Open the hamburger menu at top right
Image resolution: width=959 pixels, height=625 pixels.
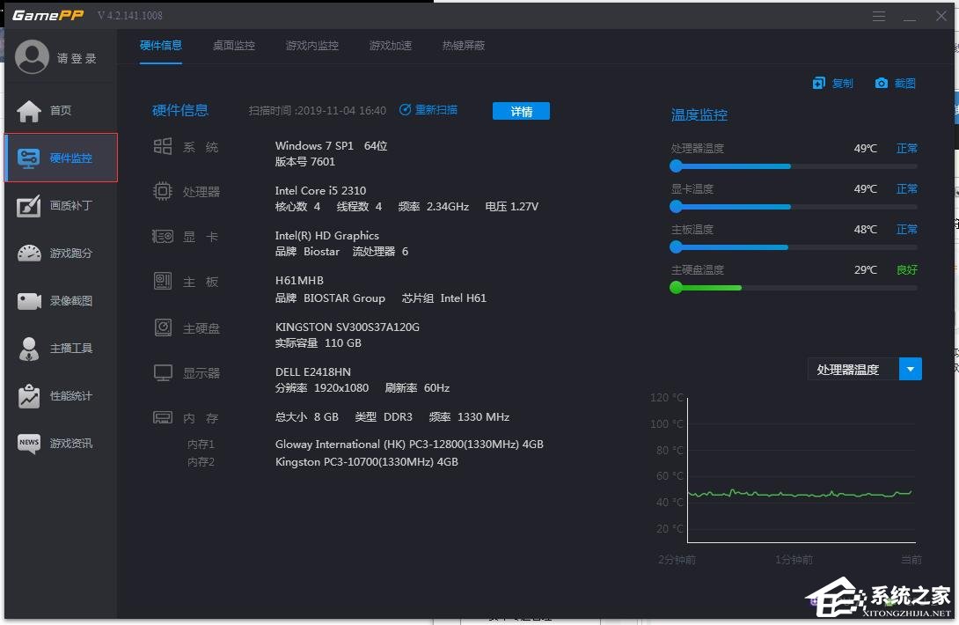pyautogui.click(x=878, y=15)
